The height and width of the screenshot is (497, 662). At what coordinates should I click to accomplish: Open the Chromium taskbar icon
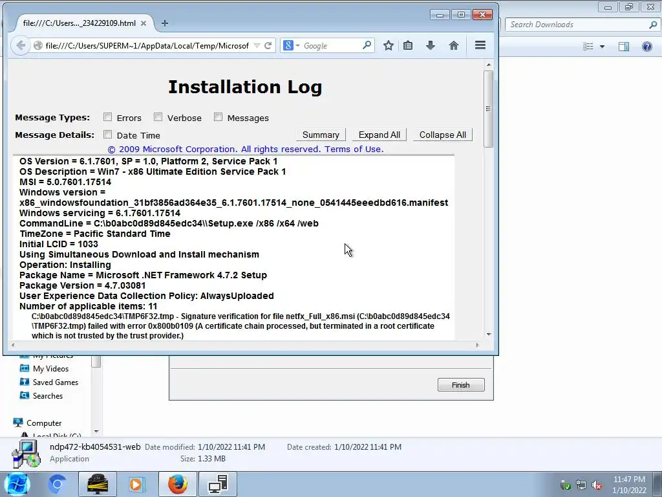[57, 484]
